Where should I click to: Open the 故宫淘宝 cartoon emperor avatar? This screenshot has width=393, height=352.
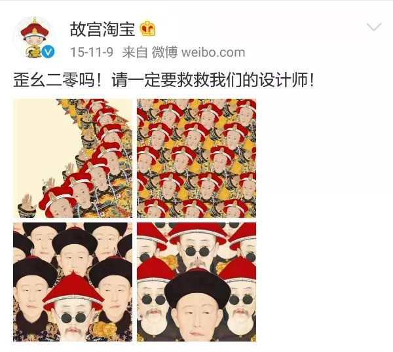tap(35, 37)
